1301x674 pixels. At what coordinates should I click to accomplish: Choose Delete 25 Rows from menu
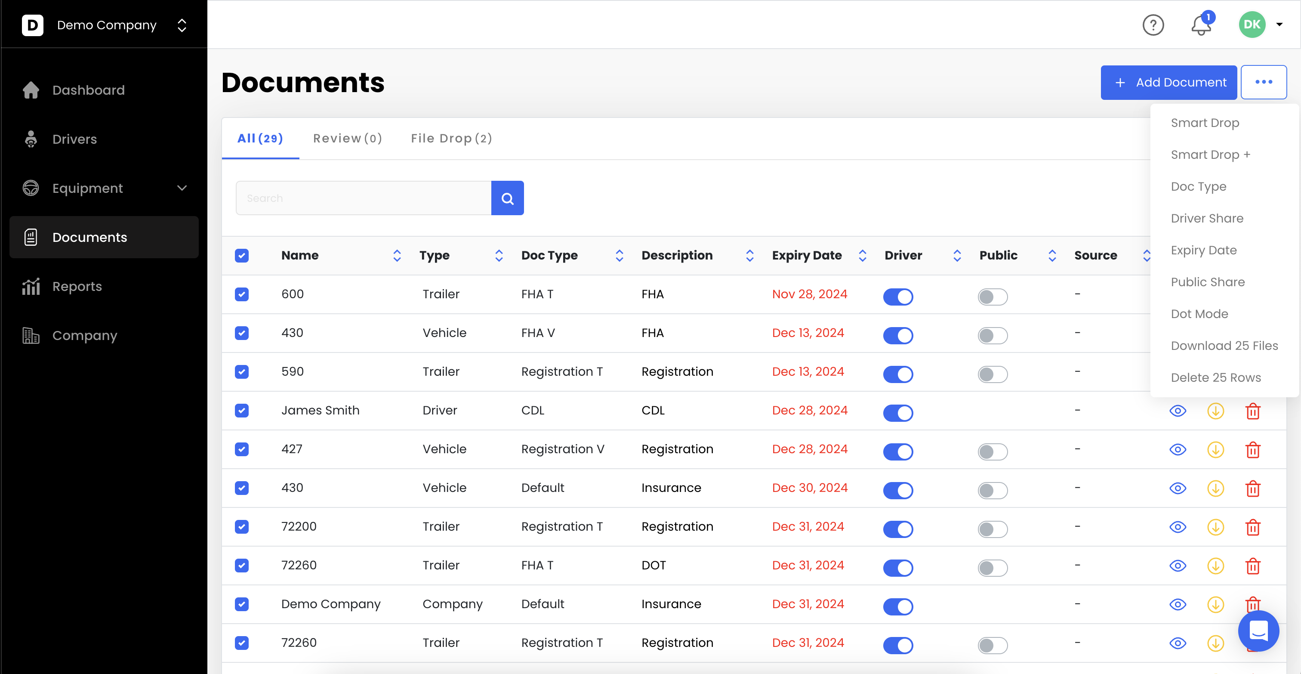coord(1215,377)
